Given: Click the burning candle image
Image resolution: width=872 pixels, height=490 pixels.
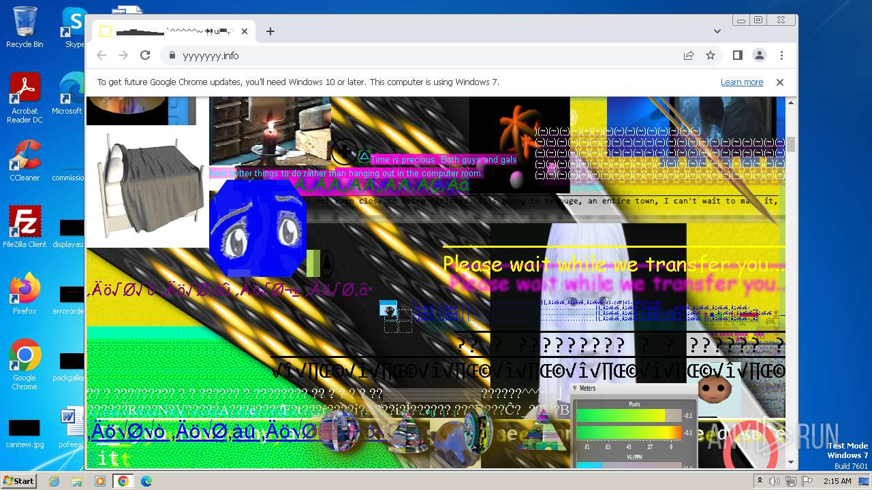Looking at the screenshot, I should [270, 131].
